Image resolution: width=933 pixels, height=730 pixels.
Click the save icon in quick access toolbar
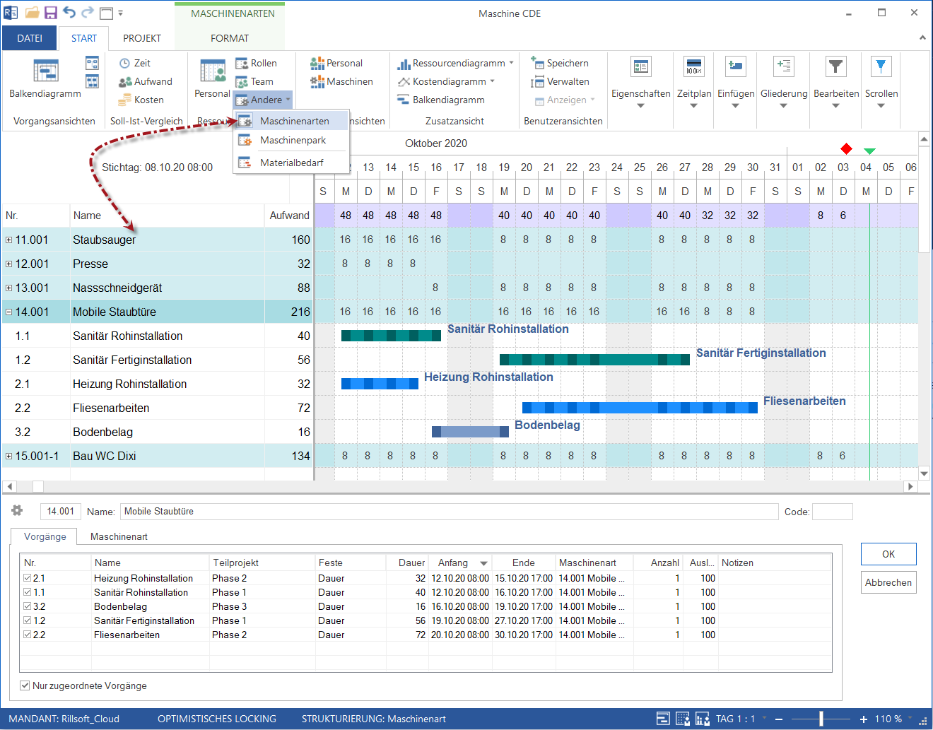pyautogui.click(x=50, y=13)
